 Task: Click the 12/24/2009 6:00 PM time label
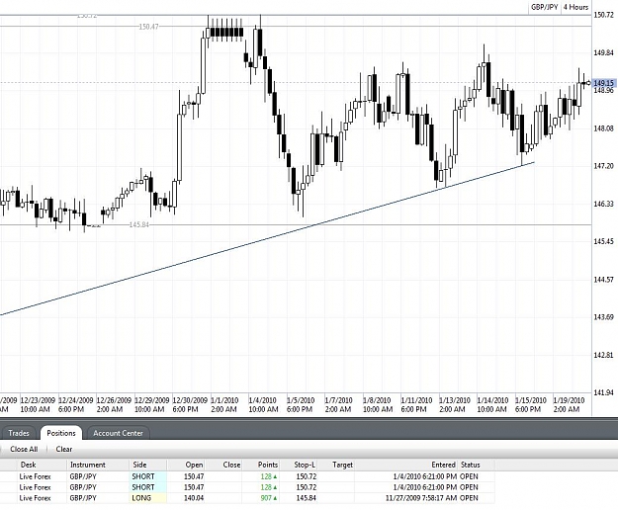[76, 405]
